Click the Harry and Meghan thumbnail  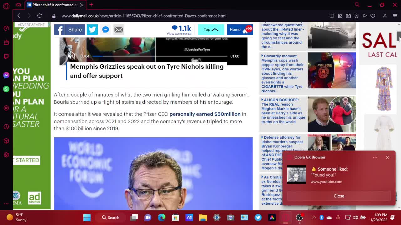(331, 114)
